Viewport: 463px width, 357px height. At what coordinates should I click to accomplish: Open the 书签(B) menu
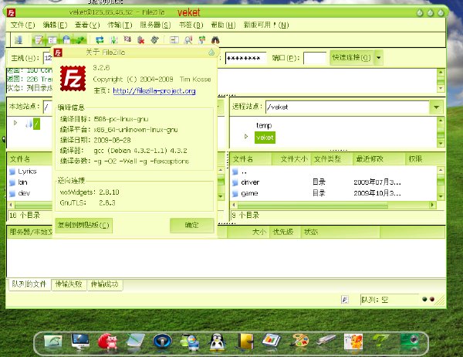click(191, 25)
